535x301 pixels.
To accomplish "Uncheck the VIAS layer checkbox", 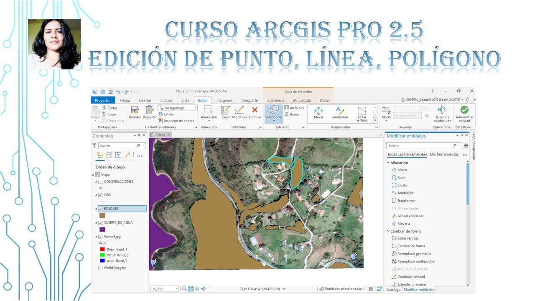I will click(x=100, y=195).
